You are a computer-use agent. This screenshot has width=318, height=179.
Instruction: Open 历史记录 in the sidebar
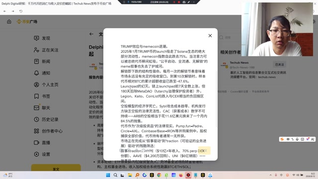click(46, 119)
